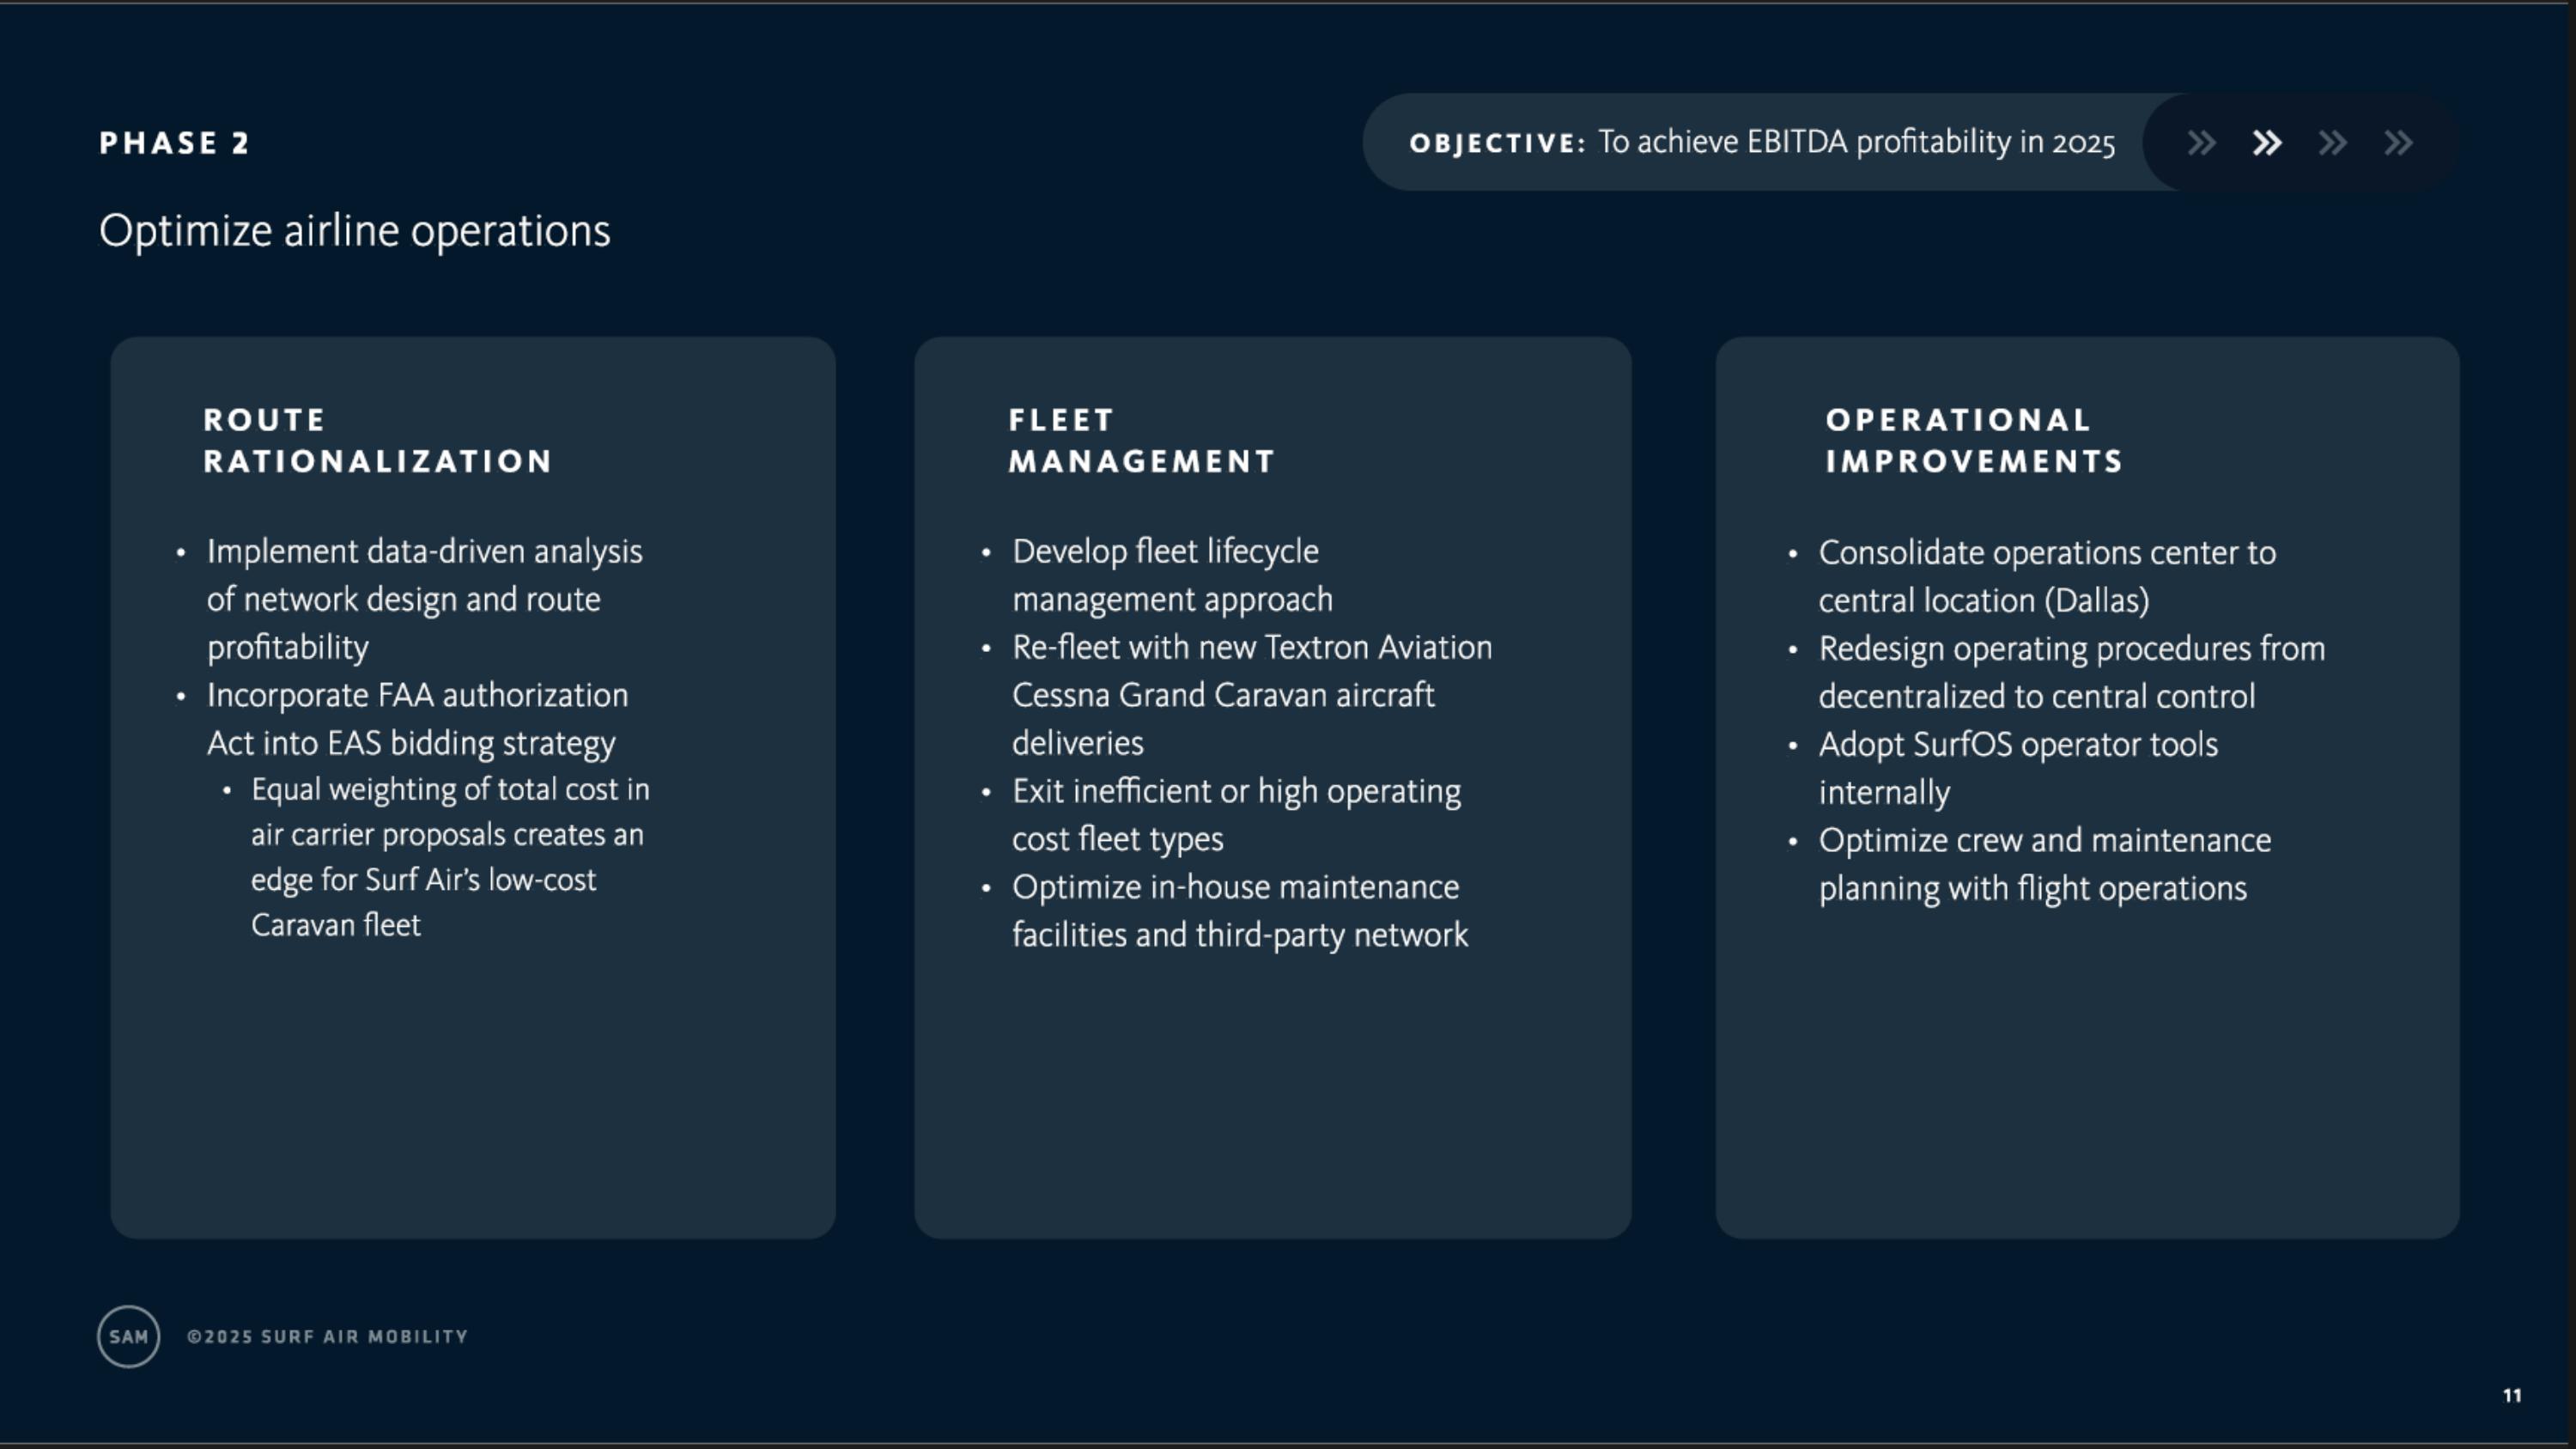2576x1449 pixels.
Task: Click the Phase 2 label
Action: 175,143
